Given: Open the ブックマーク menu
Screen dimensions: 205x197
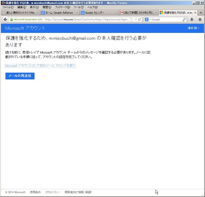Looking at the screenshot, I should click(x=63, y=7).
